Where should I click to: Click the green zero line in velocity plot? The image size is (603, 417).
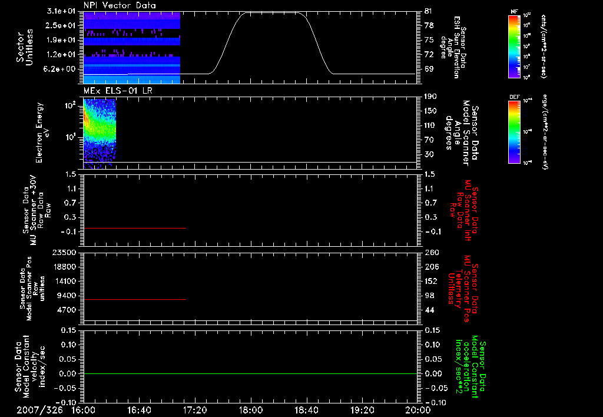point(250,373)
